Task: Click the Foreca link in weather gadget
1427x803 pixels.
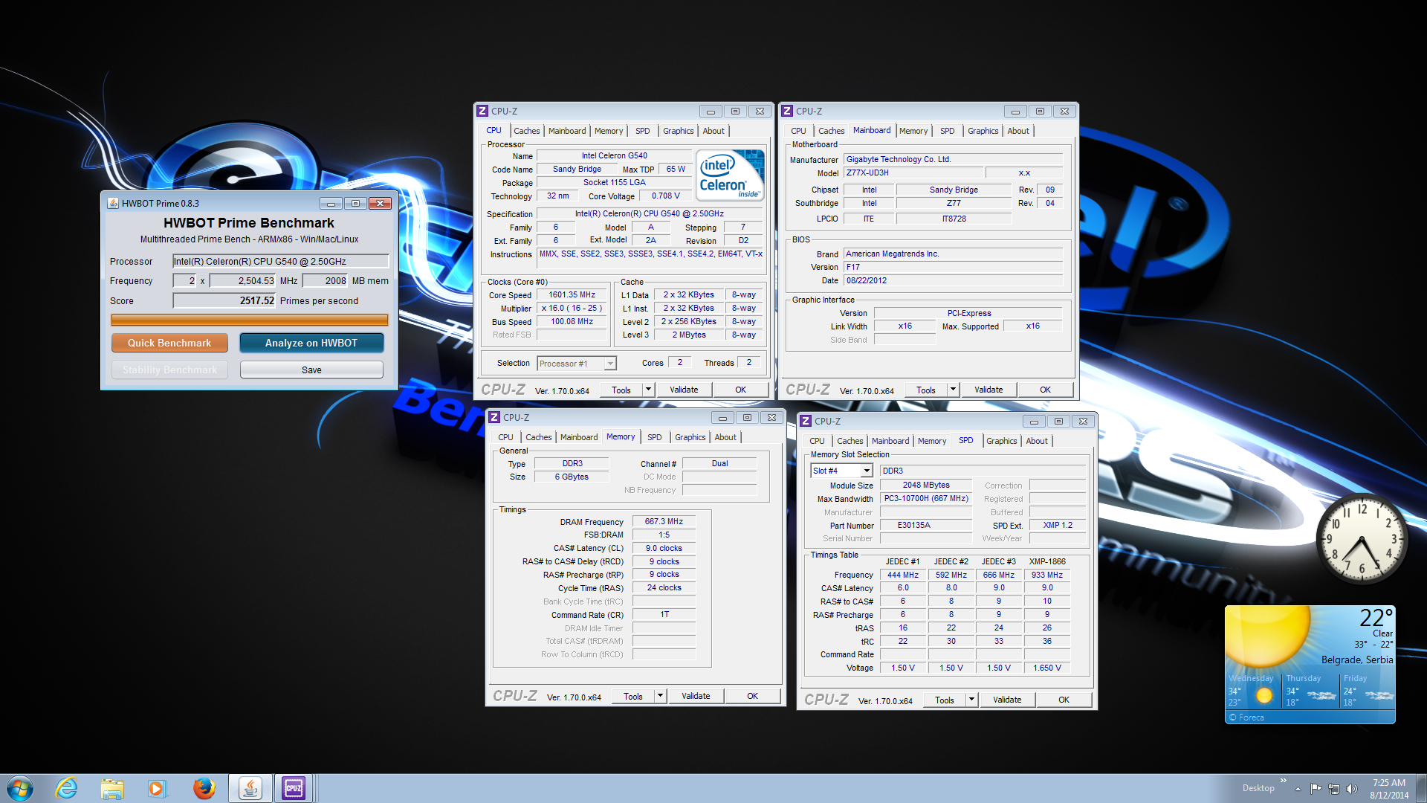Action: tap(1246, 717)
